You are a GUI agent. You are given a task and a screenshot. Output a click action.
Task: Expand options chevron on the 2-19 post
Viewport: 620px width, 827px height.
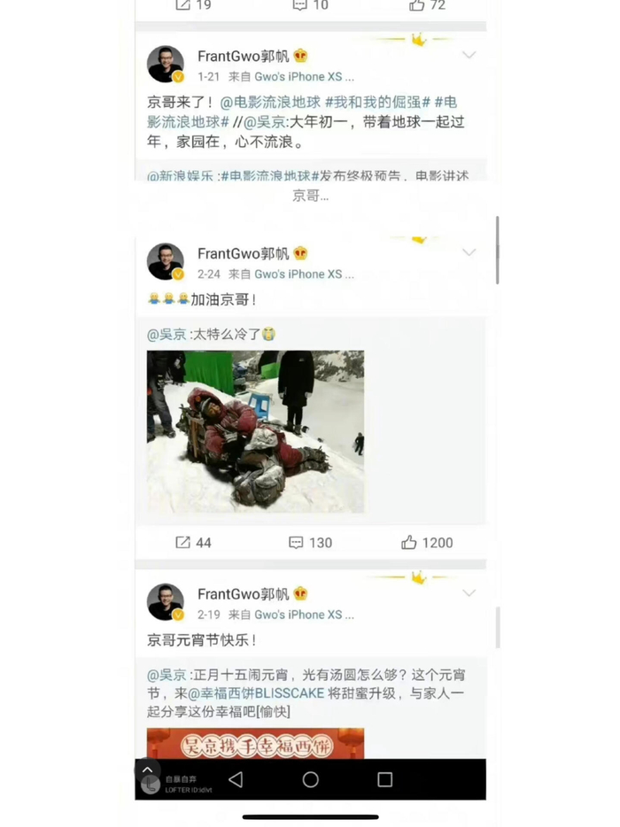[x=469, y=593]
